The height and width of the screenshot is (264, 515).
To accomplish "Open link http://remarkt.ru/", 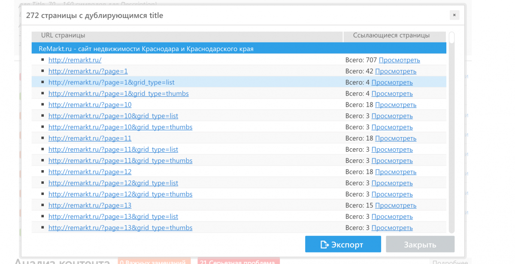I will coord(75,60).
